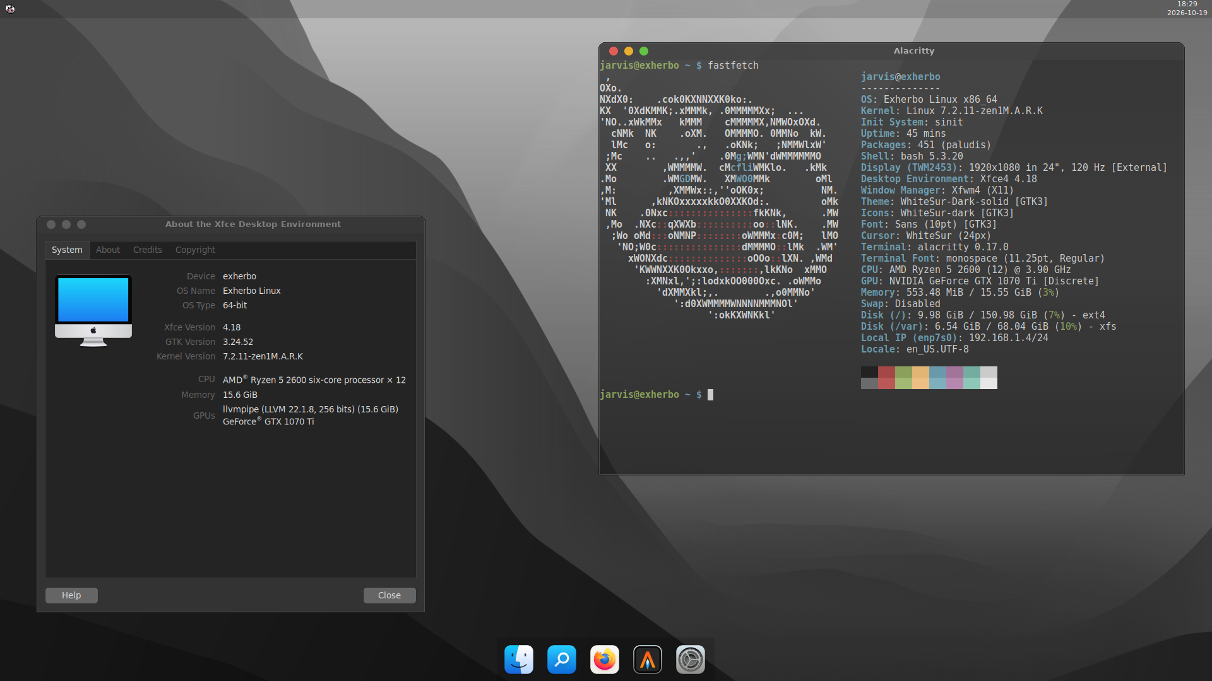This screenshot has height=681, width=1212.
Task: Select the 'fastfetch' command text
Action: point(733,66)
